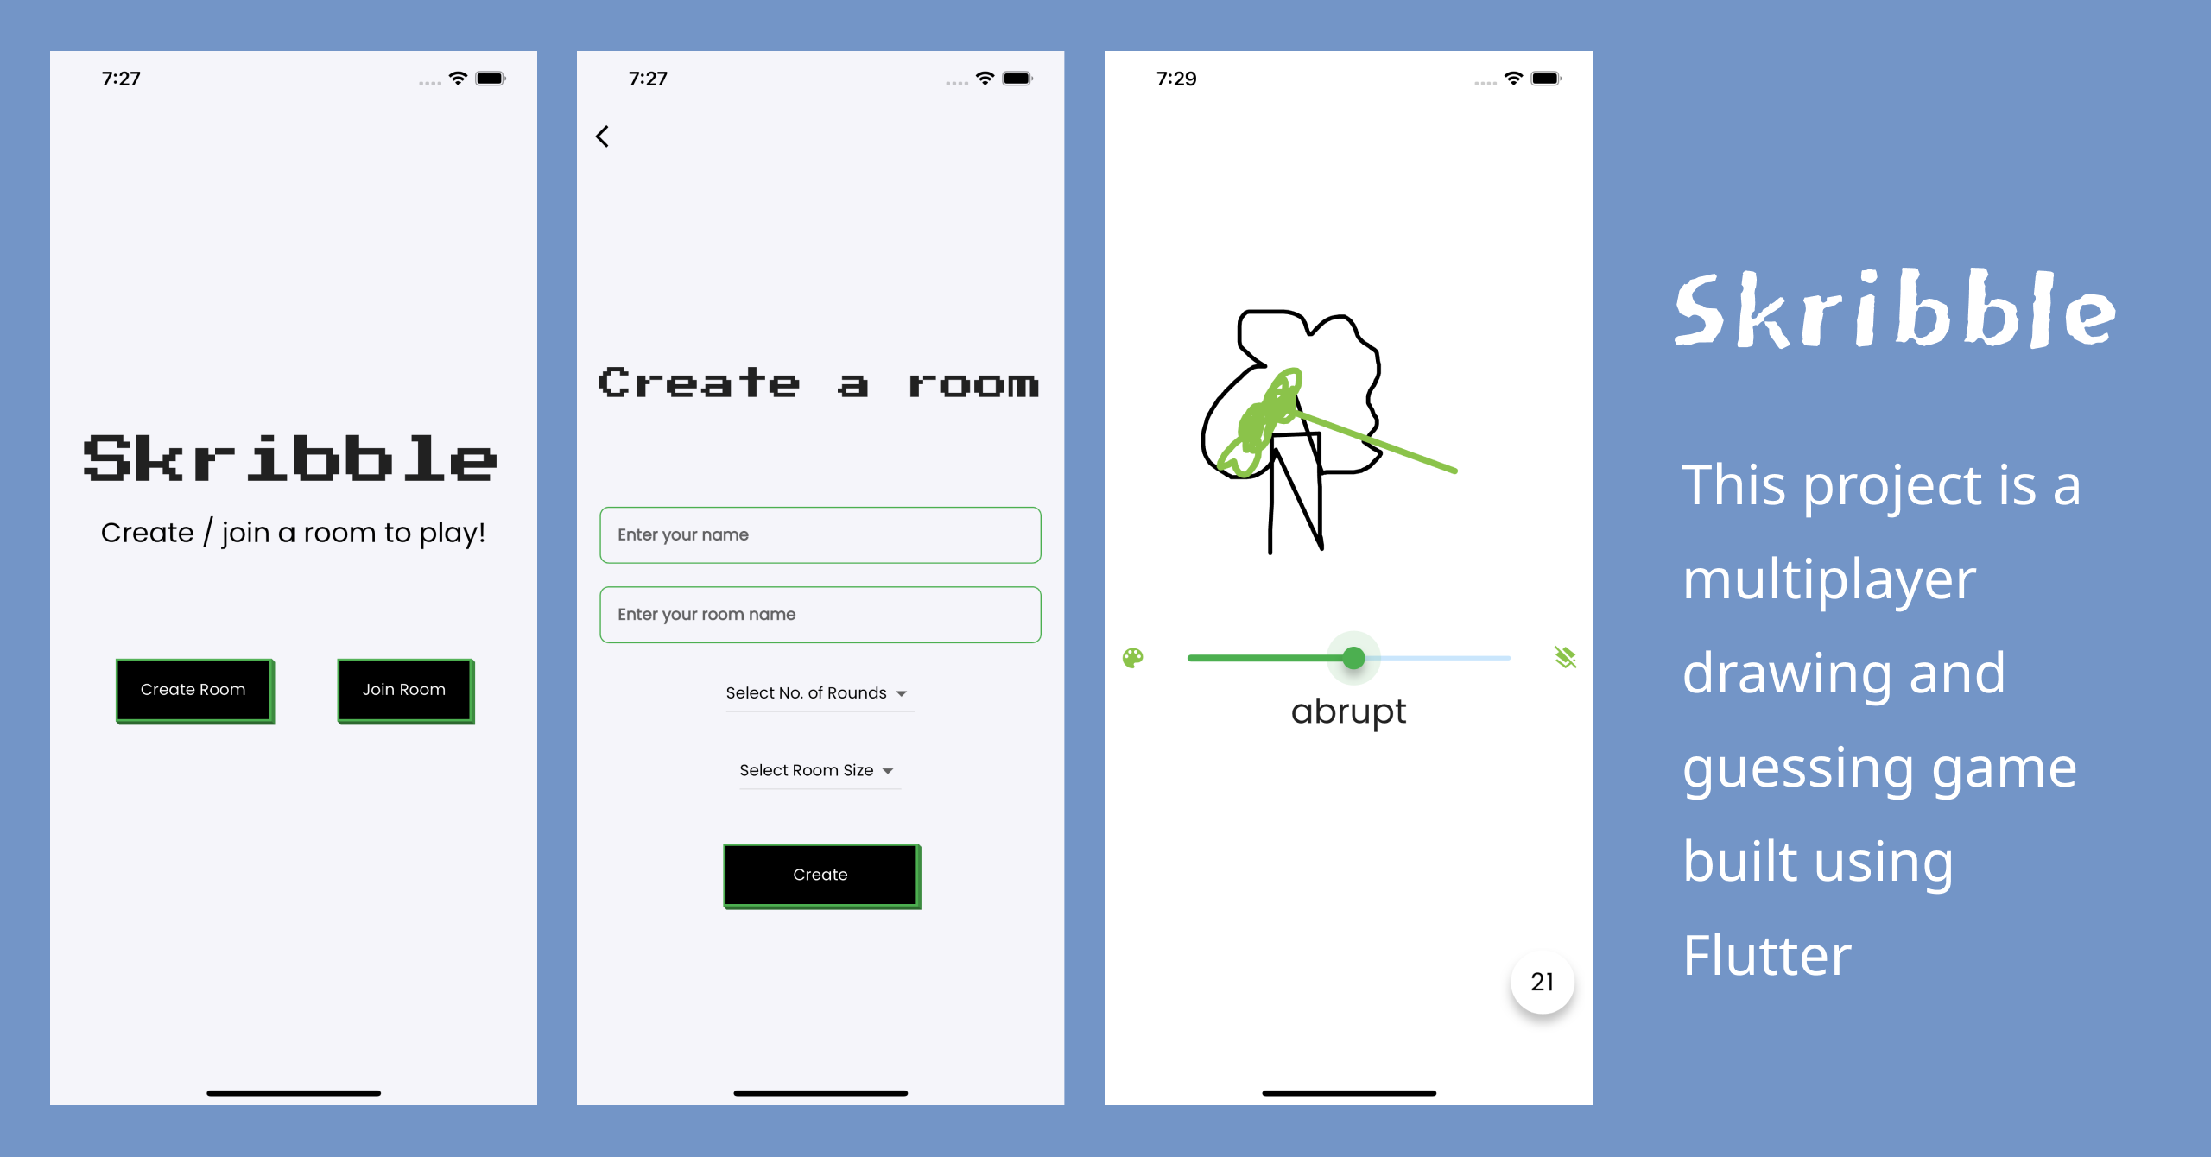
Task: Click the brush size slider thumb
Action: pos(1350,661)
